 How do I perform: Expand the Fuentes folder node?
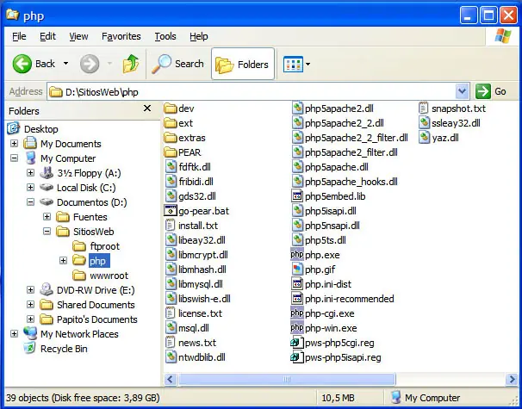[x=47, y=217]
